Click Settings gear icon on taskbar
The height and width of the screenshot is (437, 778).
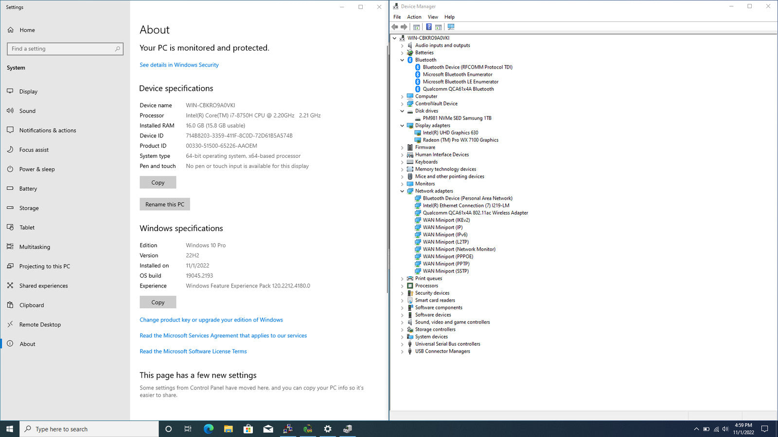coord(328,429)
